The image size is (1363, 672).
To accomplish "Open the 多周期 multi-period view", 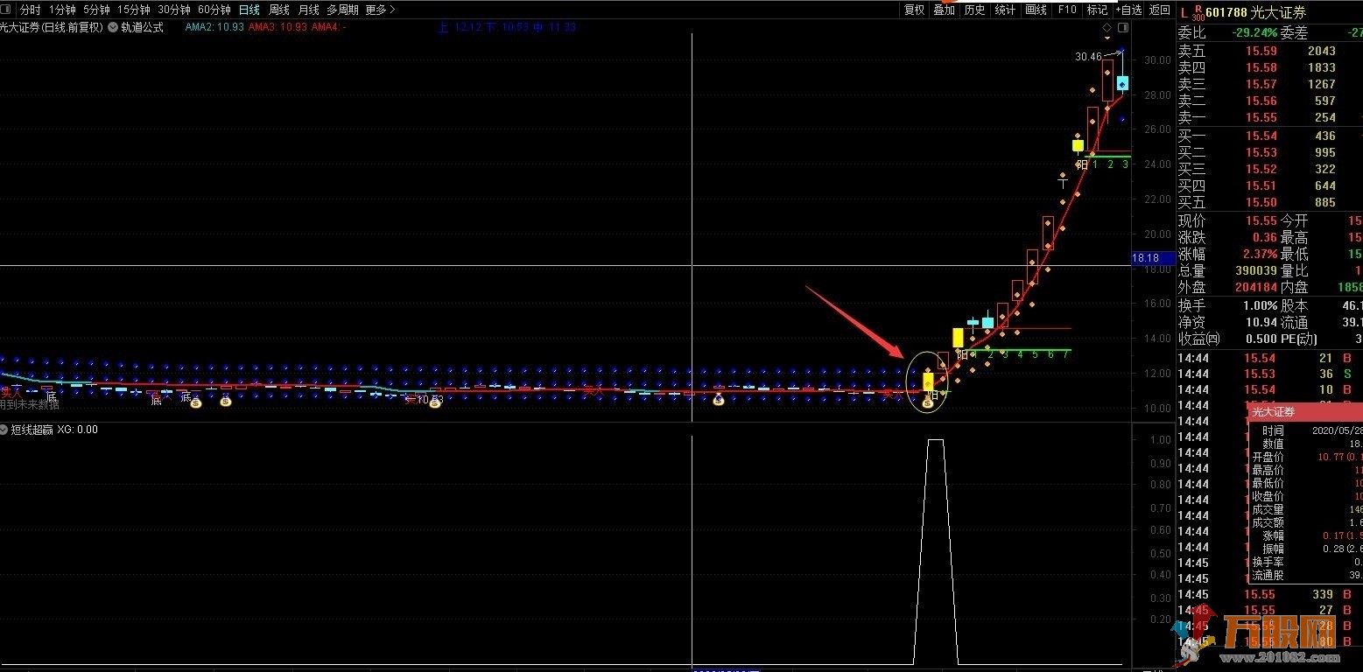I will [342, 10].
